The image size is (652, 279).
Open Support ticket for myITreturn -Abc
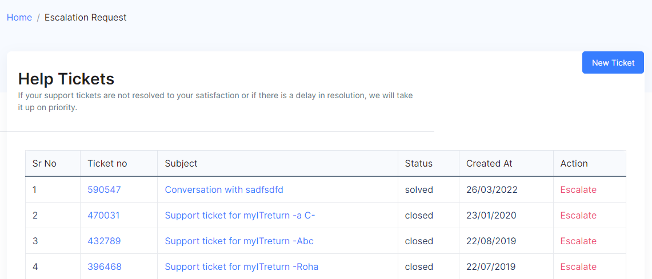coord(239,241)
